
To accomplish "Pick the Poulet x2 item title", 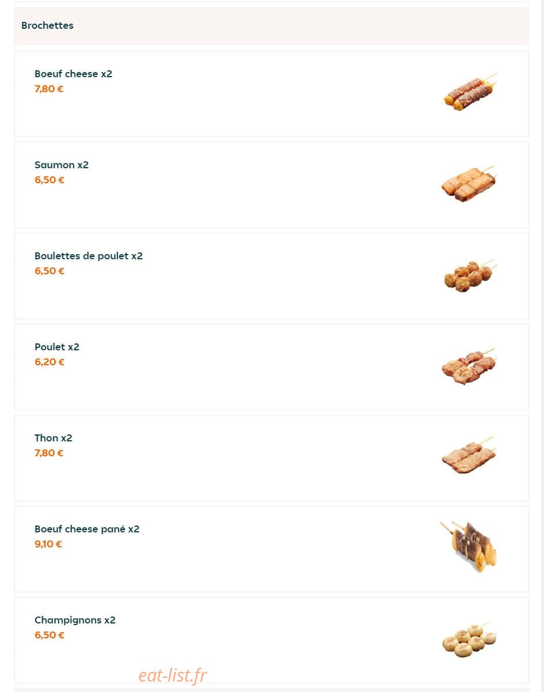I will 57,347.
